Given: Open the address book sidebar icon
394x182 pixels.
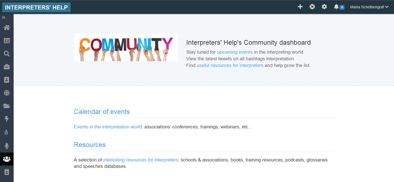Looking at the screenshot, I should [x=7, y=80].
